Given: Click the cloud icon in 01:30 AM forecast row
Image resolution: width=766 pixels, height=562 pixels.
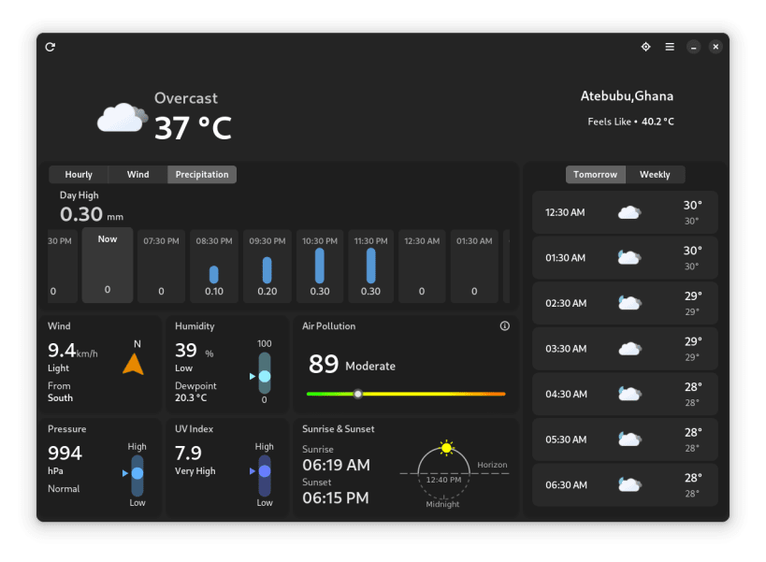Looking at the screenshot, I should [x=629, y=258].
